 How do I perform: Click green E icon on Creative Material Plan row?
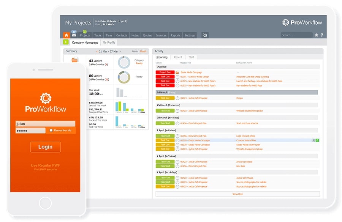pos(317,140)
